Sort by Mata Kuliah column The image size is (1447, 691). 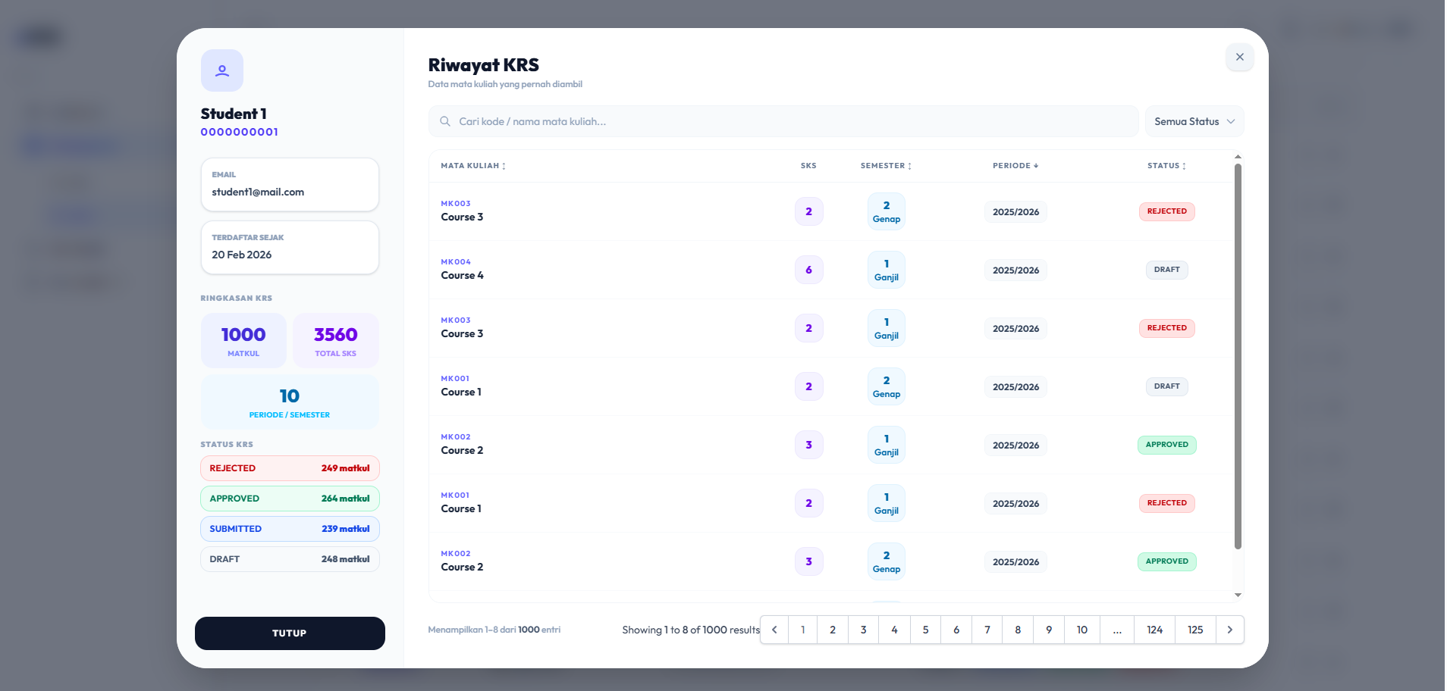pos(473,166)
